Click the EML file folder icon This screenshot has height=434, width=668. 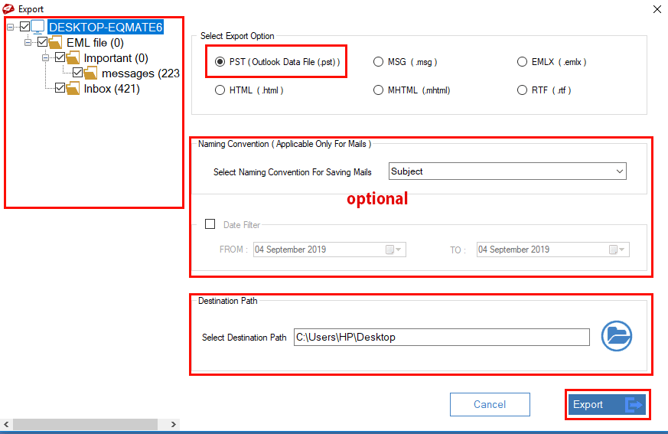point(55,43)
